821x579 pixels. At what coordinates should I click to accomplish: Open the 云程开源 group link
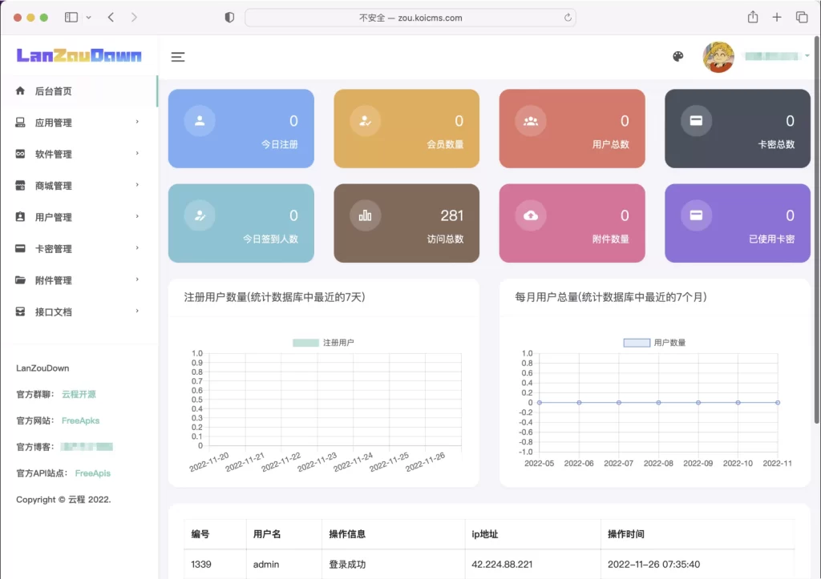point(80,393)
